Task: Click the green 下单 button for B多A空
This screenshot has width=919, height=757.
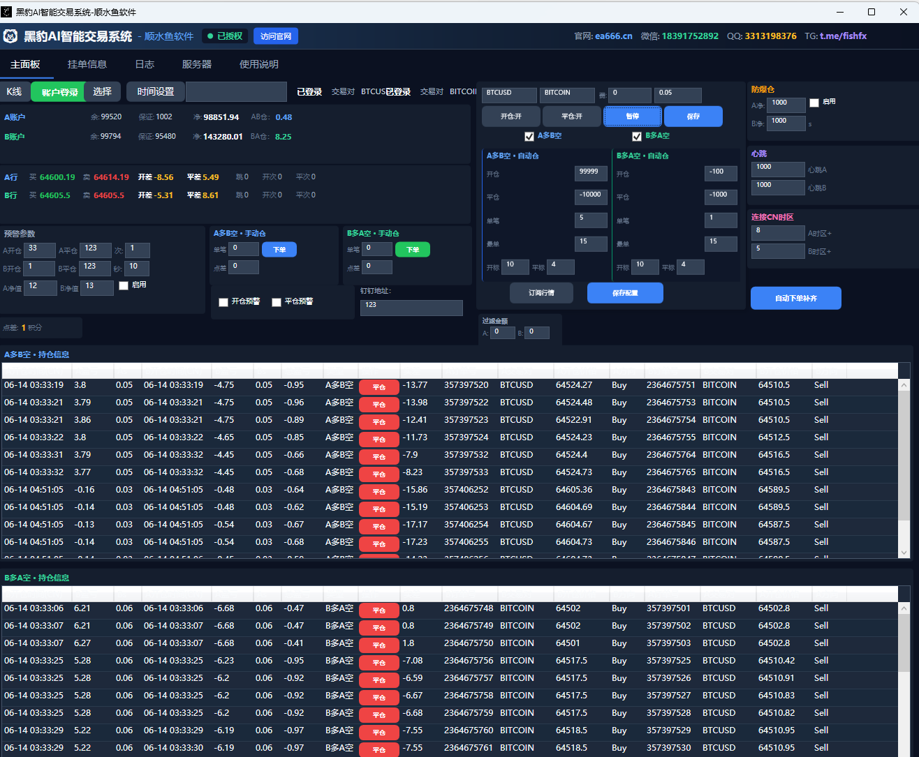Action: click(413, 250)
